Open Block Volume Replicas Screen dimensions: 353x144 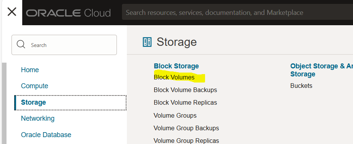[x=185, y=102]
